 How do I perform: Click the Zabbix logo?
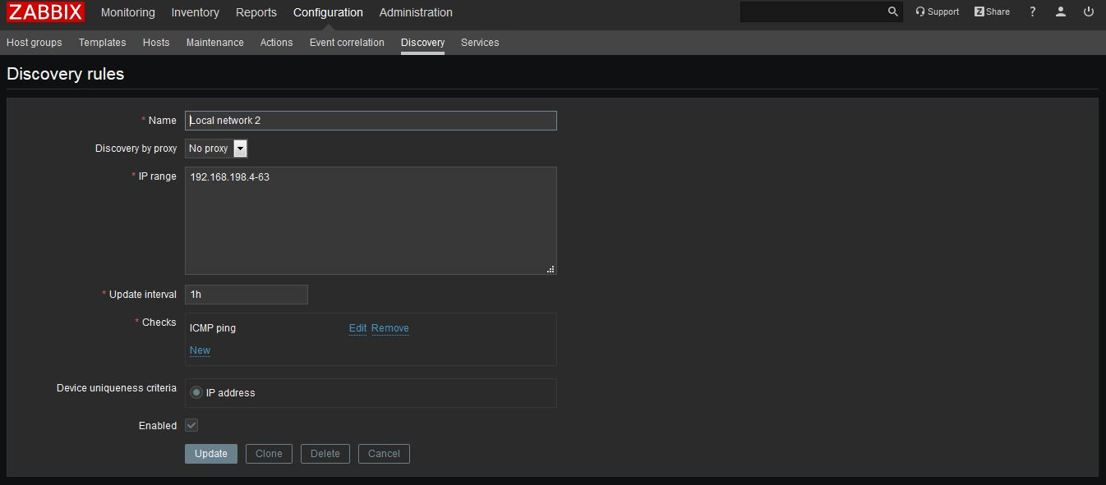pyautogui.click(x=44, y=11)
